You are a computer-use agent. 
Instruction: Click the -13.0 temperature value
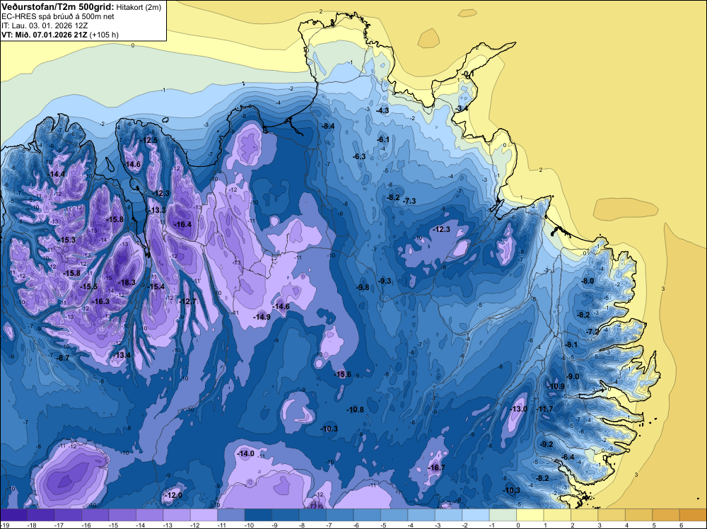(518, 409)
